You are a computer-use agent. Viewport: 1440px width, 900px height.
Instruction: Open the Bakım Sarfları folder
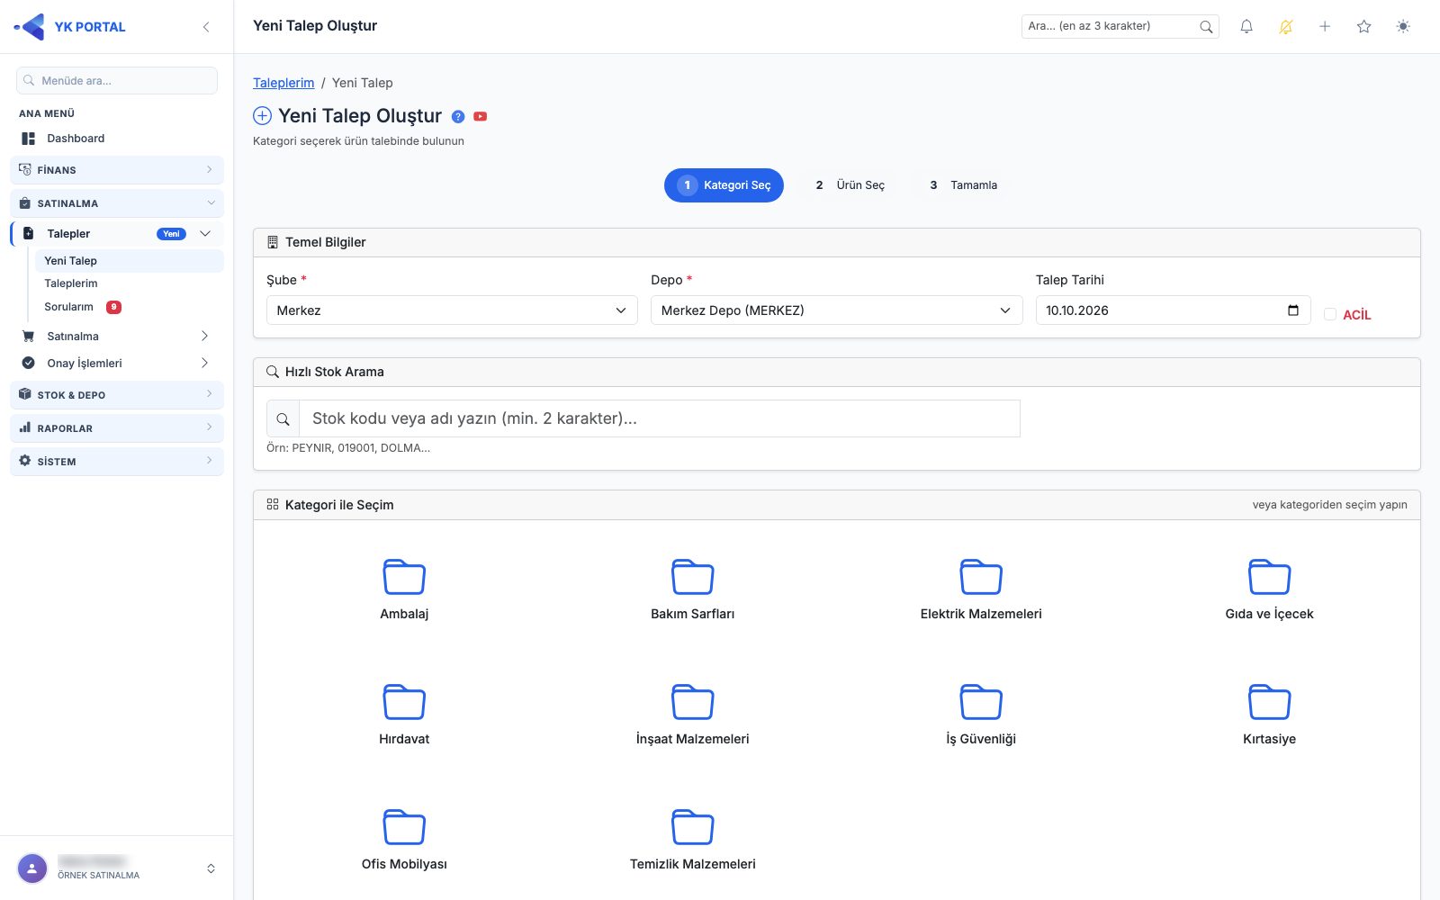tap(693, 589)
